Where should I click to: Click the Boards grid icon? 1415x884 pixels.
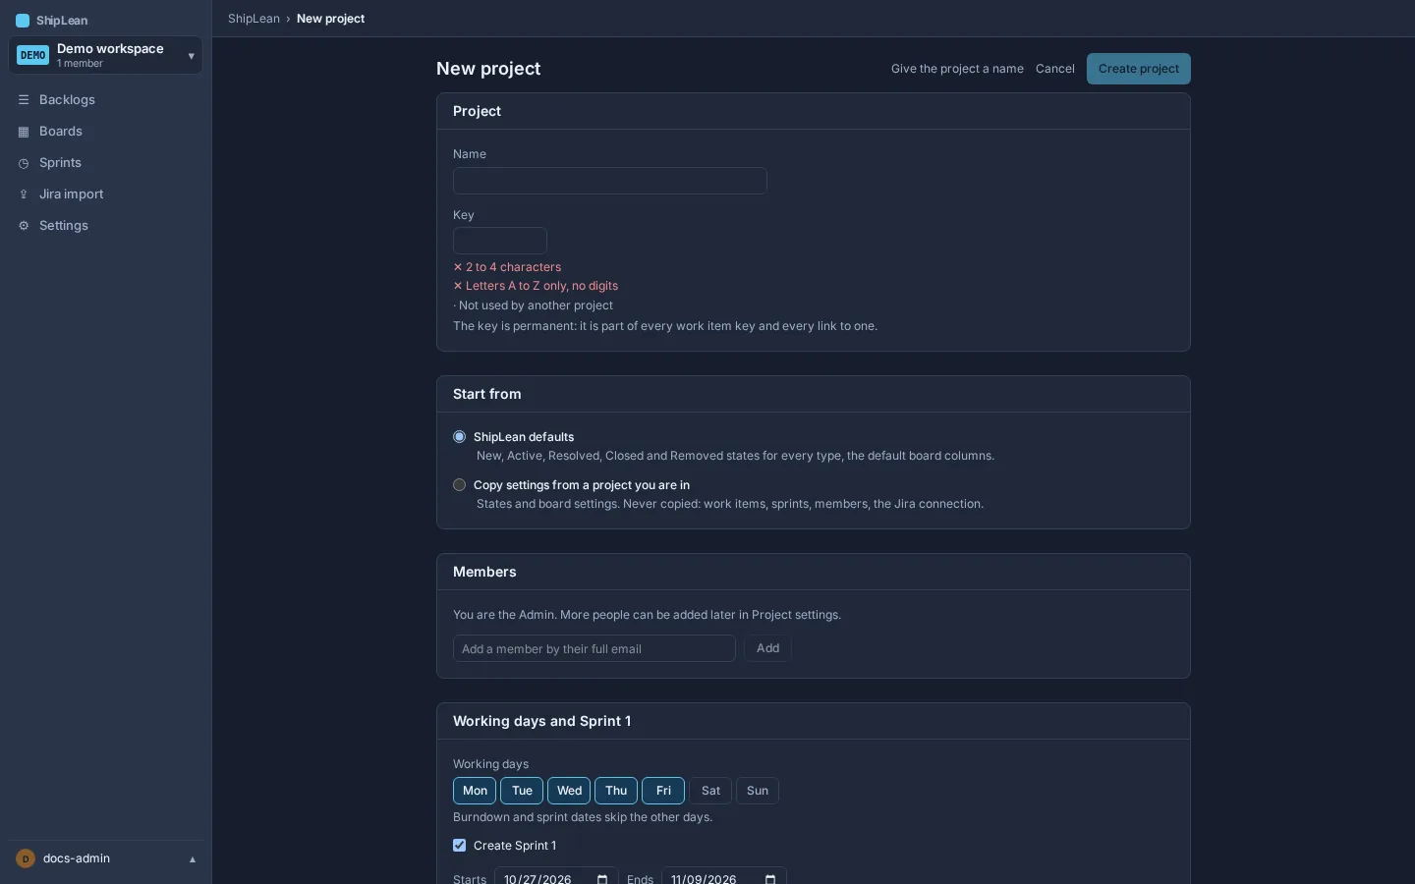pyautogui.click(x=24, y=132)
